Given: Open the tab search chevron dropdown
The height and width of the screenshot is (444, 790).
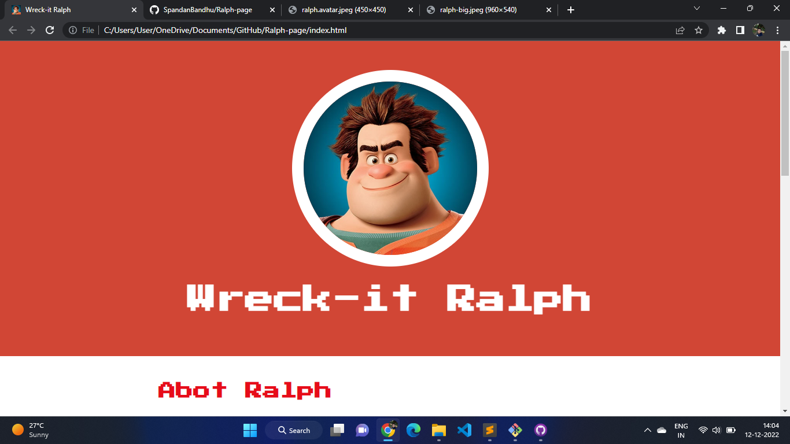Looking at the screenshot, I should click(x=696, y=9).
